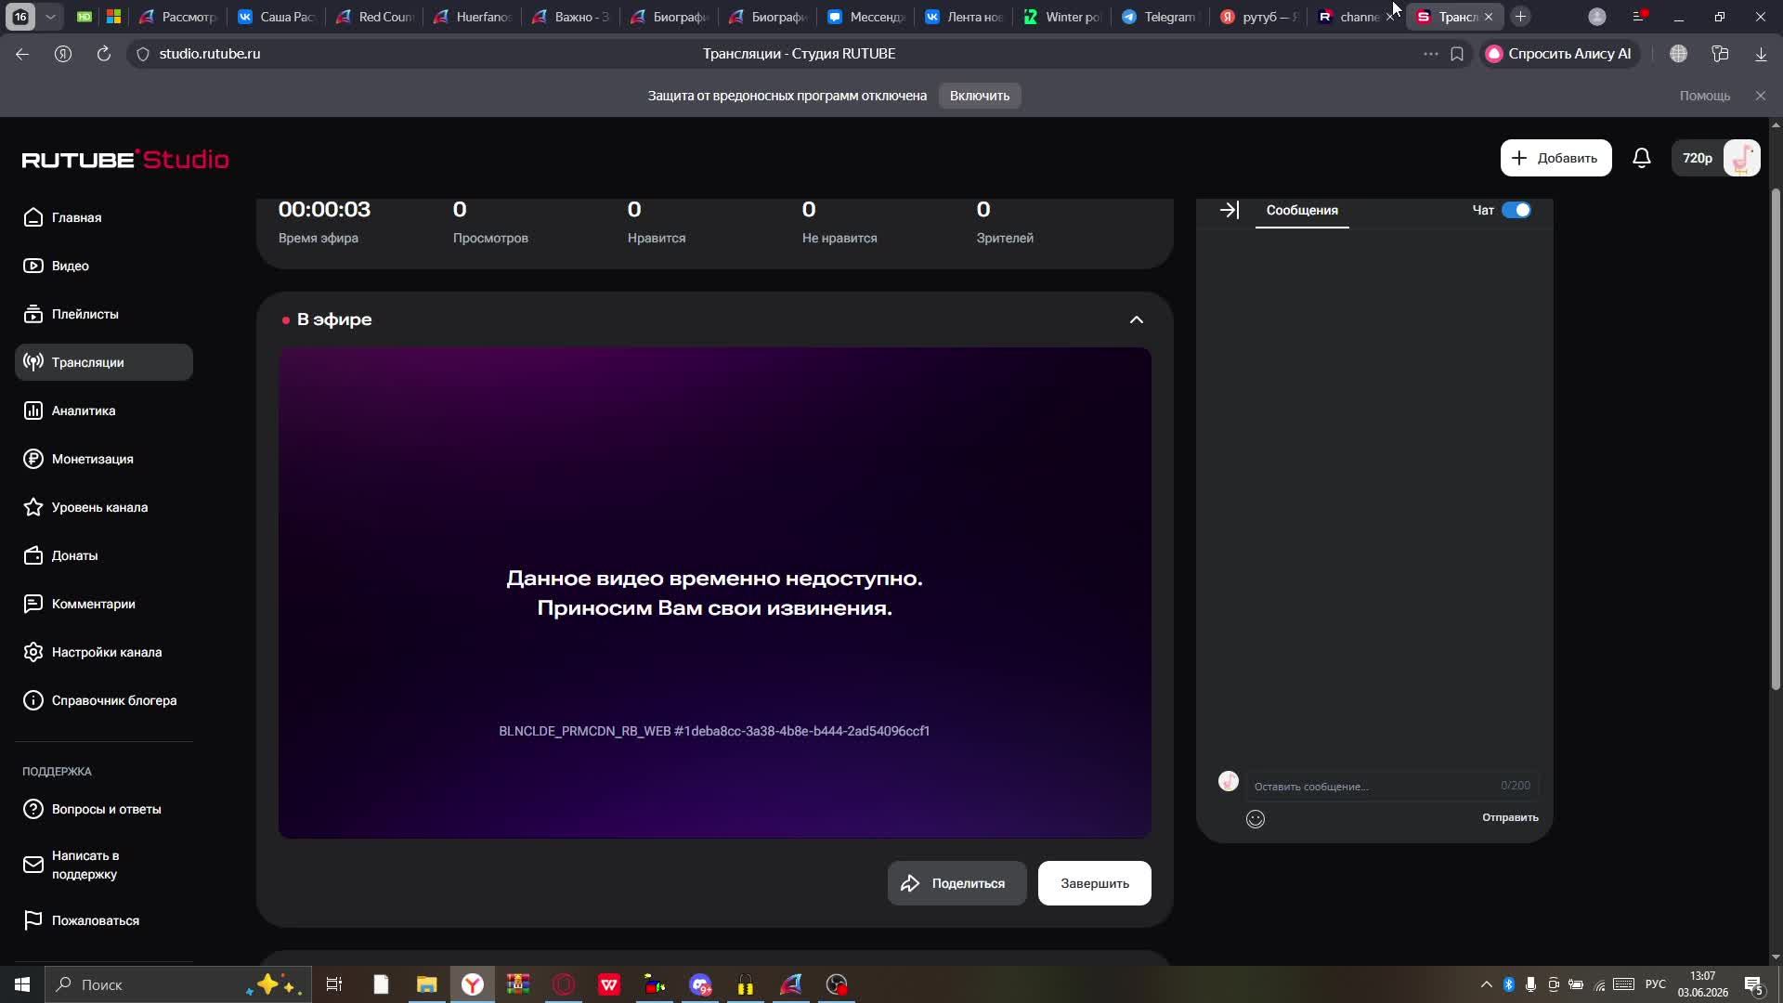Click the Добавить button
This screenshot has width=1783, height=1003.
1555,158
